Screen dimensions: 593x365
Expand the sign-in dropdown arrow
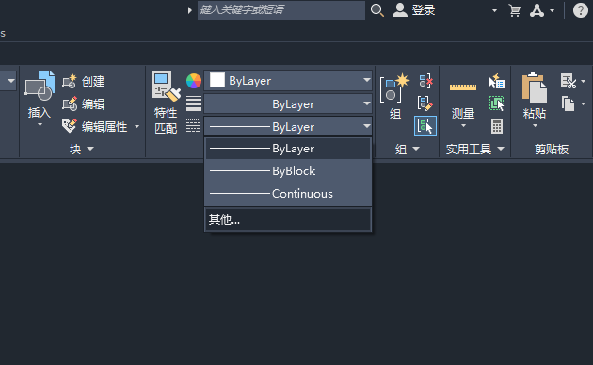coord(494,11)
